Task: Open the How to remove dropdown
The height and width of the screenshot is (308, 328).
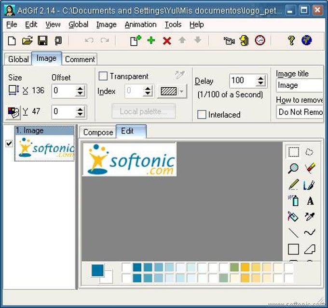Action: tap(300, 112)
